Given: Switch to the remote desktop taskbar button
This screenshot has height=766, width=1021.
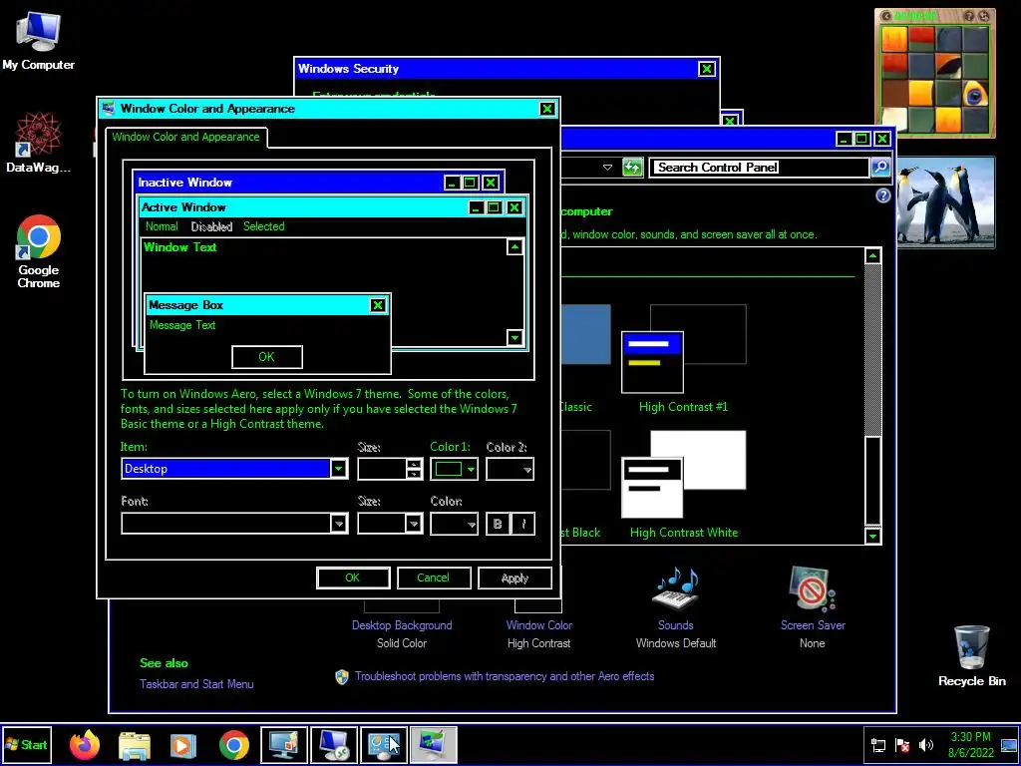Looking at the screenshot, I should [334, 744].
